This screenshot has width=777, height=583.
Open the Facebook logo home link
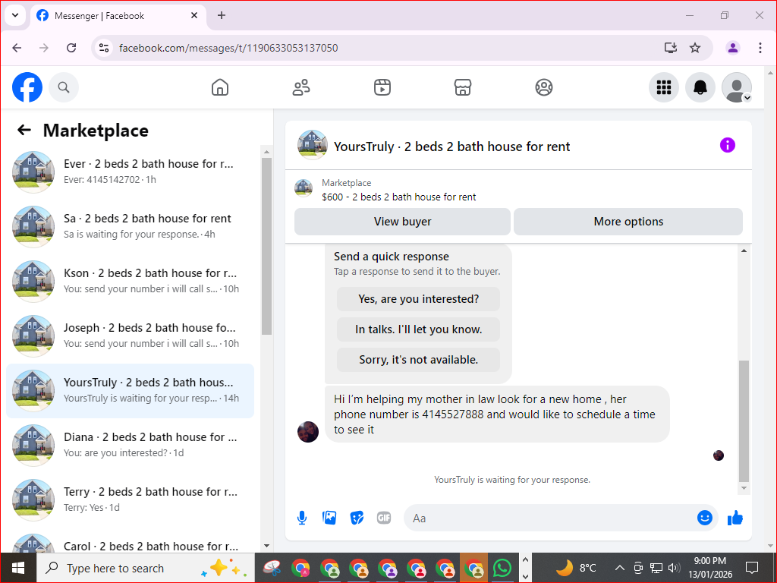pyautogui.click(x=27, y=87)
